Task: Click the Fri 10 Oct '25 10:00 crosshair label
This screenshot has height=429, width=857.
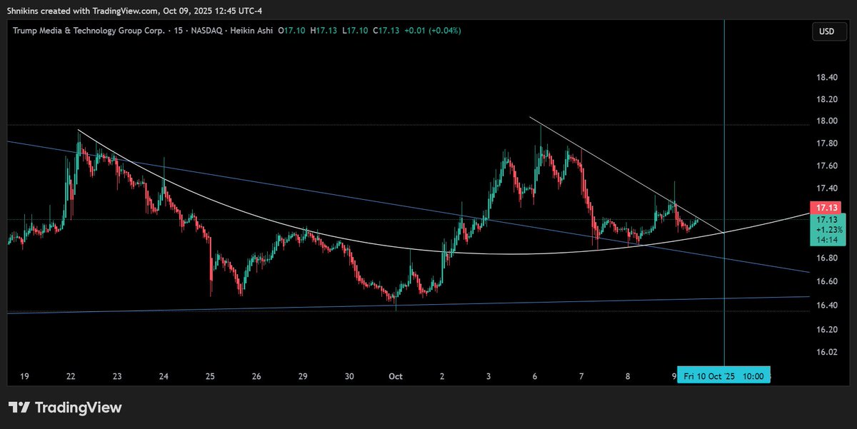Action: (x=724, y=375)
